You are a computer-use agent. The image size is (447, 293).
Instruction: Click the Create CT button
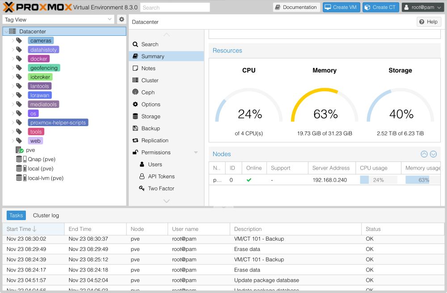[380, 7]
